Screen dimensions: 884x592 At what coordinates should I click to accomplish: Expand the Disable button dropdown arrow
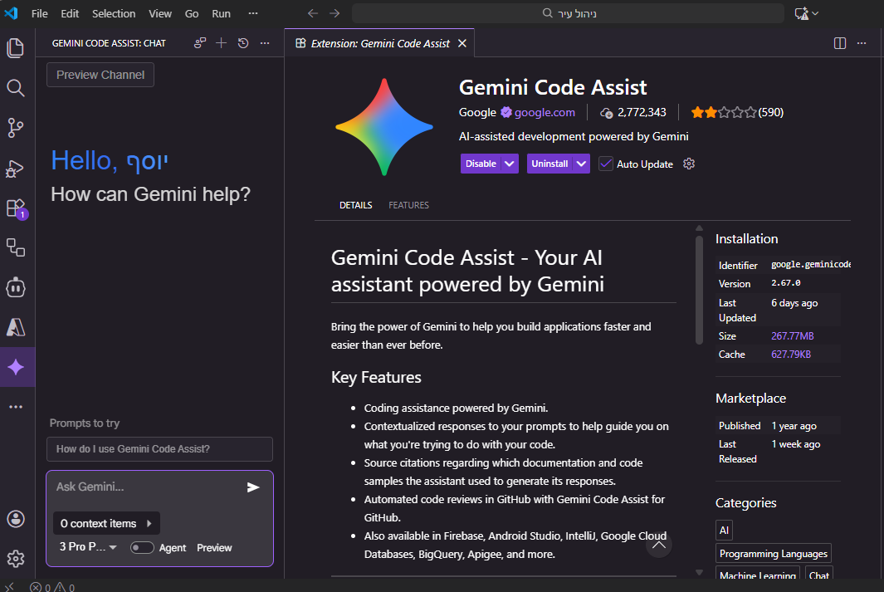pos(510,164)
